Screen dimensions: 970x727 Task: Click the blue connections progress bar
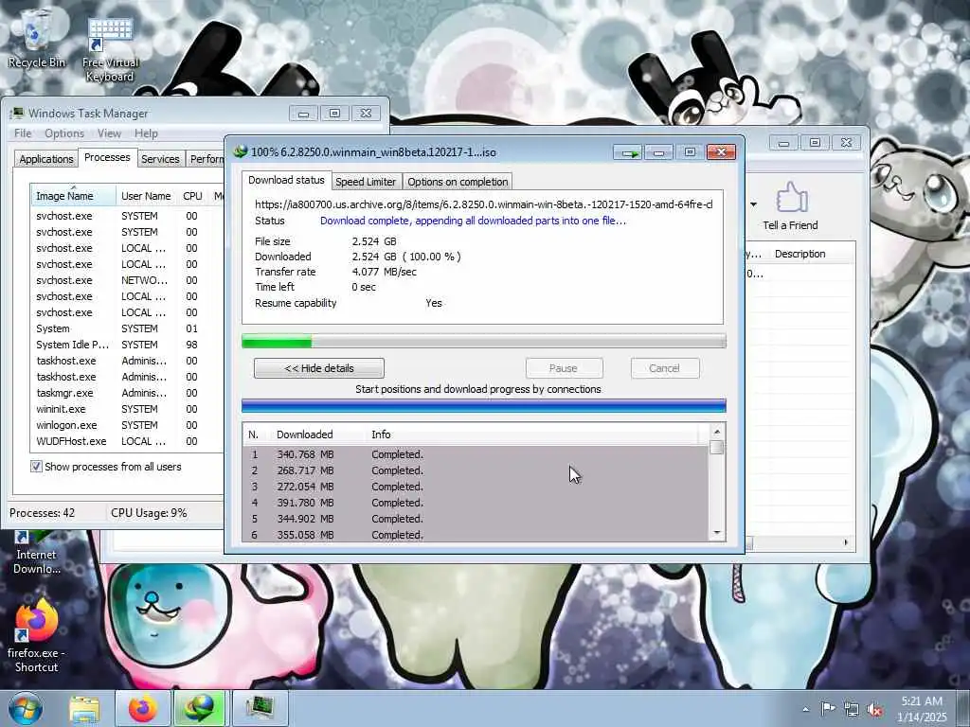484,406
